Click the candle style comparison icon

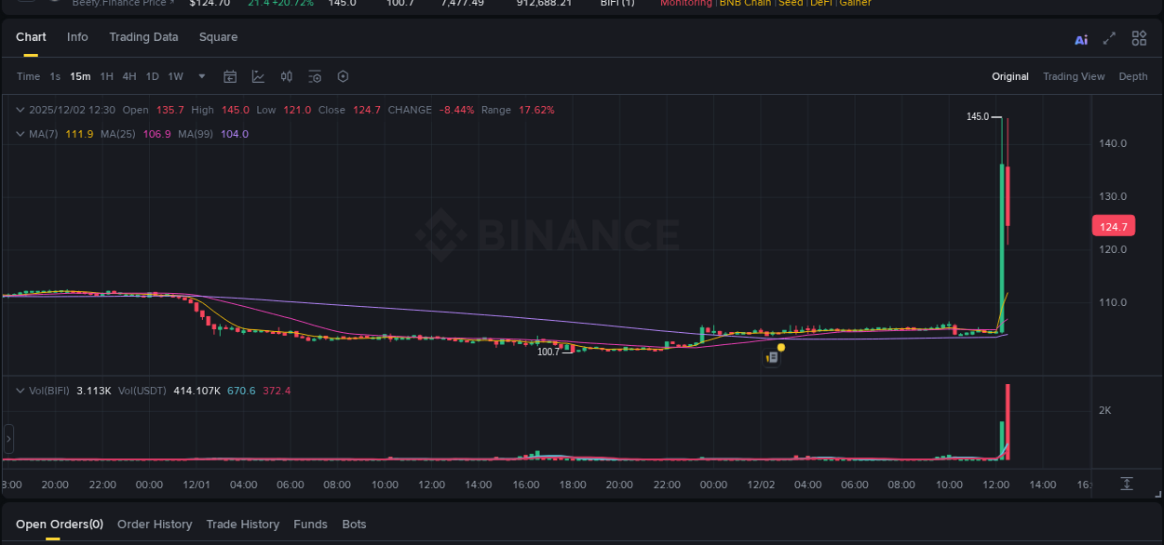click(286, 76)
